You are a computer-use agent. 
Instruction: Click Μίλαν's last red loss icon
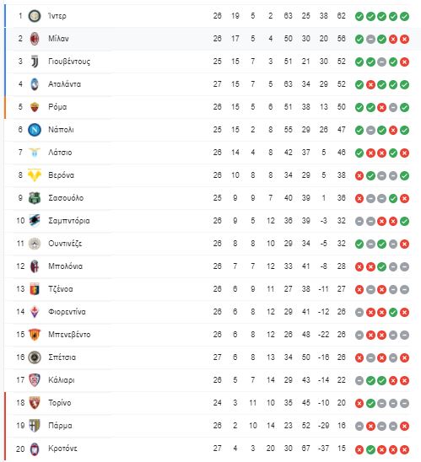(x=404, y=39)
